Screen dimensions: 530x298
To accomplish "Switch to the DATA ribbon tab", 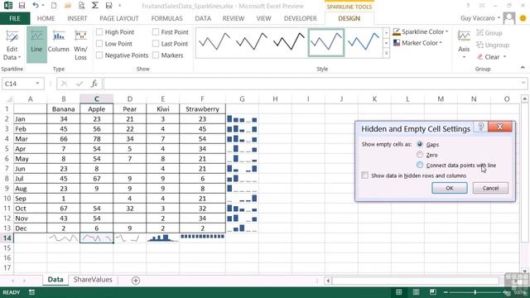I will pos(203,18).
